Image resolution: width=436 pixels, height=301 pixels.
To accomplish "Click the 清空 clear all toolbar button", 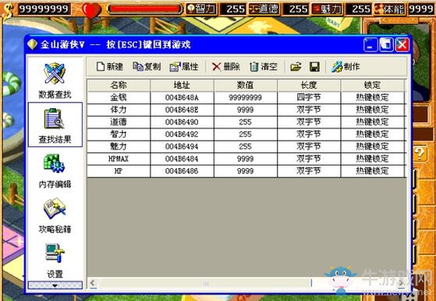I will point(264,67).
